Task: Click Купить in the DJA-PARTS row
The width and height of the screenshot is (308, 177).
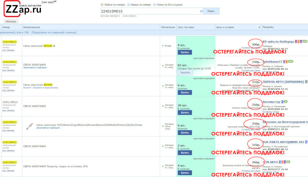Action: point(185,153)
